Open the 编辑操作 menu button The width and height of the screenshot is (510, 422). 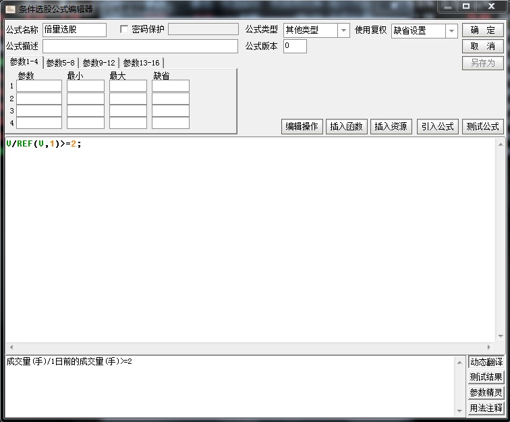click(x=302, y=126)
